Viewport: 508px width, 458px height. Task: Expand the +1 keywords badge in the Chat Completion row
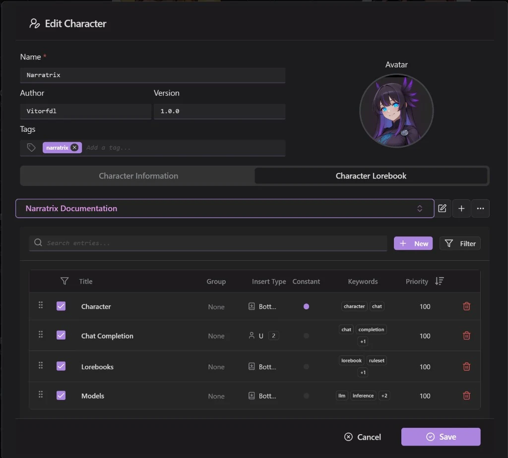(363, 342)
